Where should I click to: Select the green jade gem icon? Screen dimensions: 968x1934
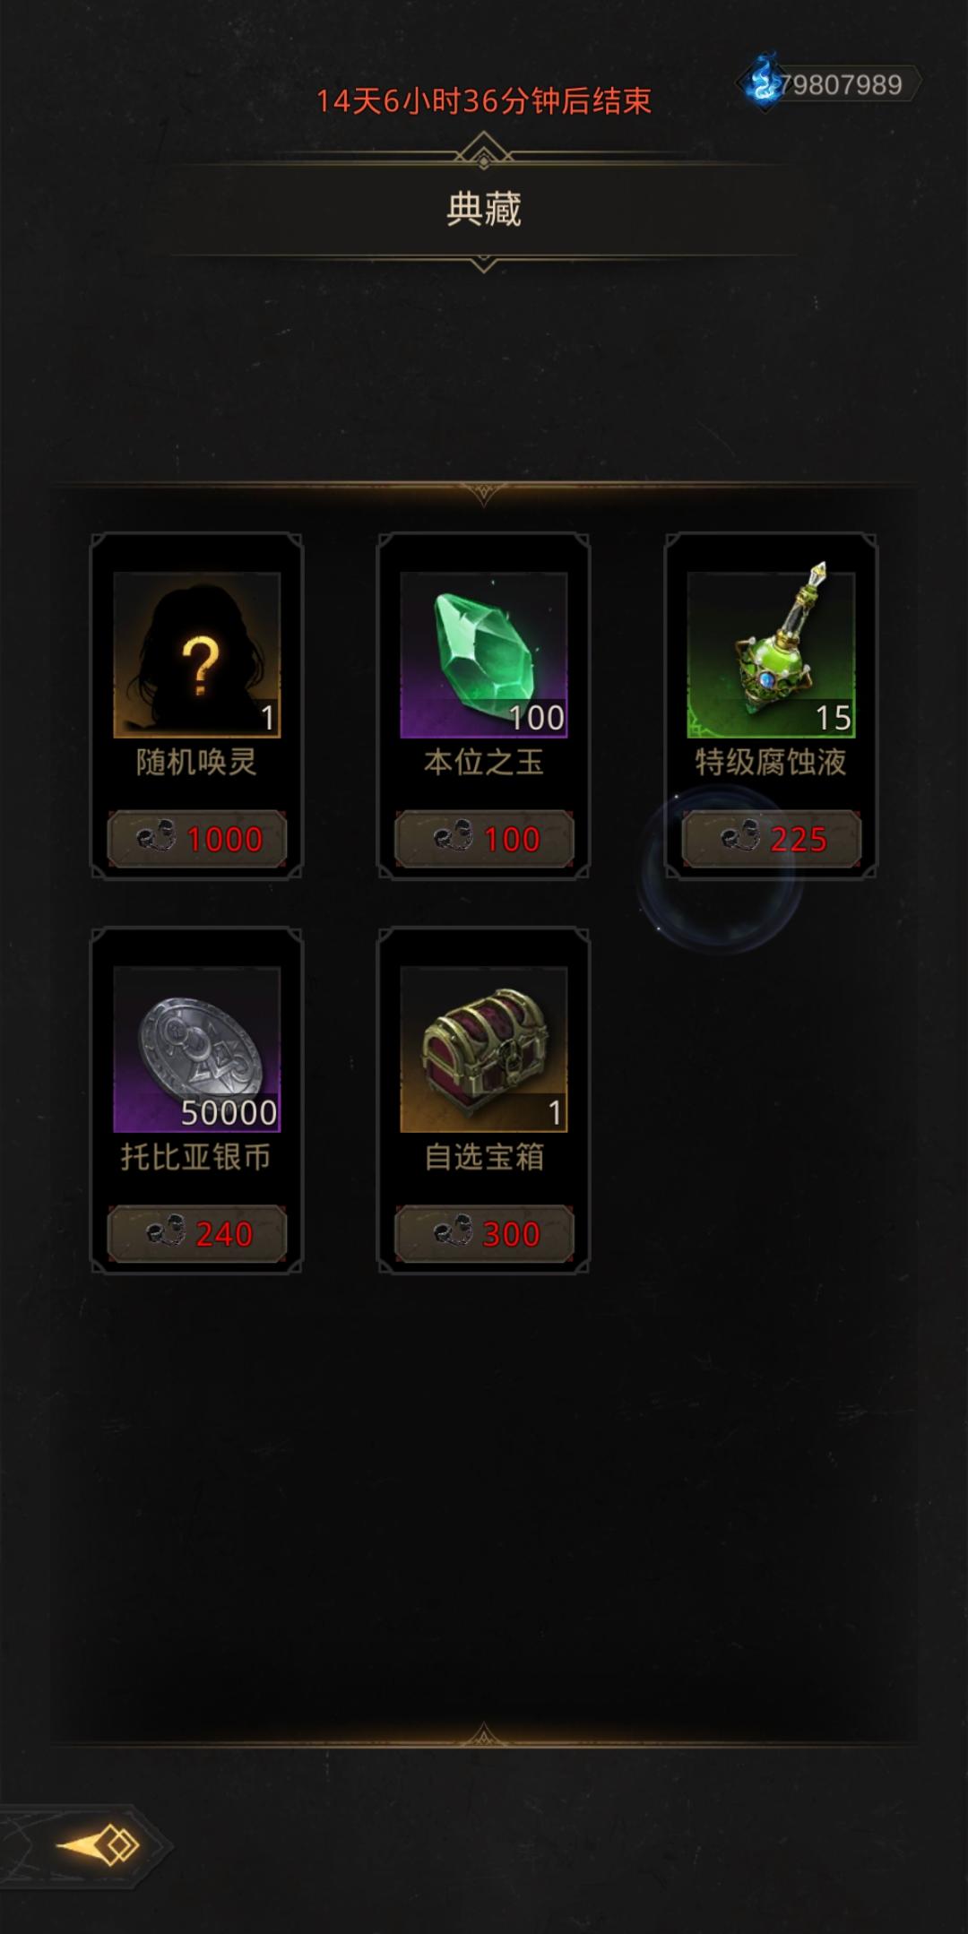click(484, 655)
